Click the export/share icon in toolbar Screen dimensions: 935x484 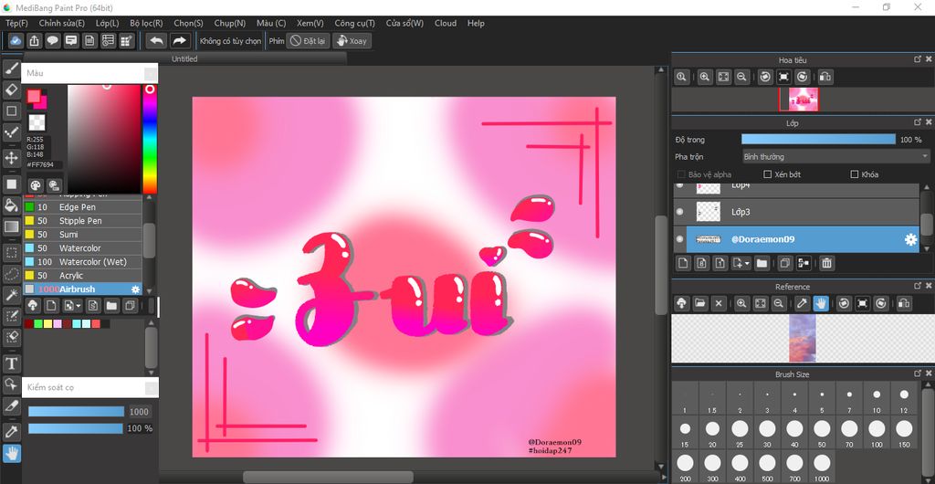[35, 40]
